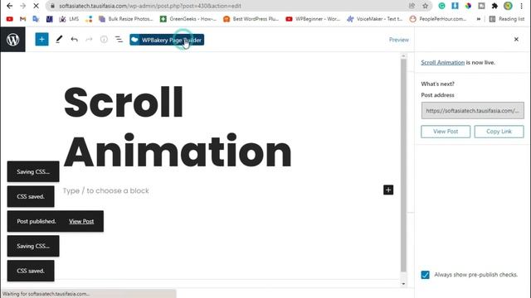Viewport: 531px width, 298px height.
Task: Click the scrollbar down arrow
Action: 403,284
